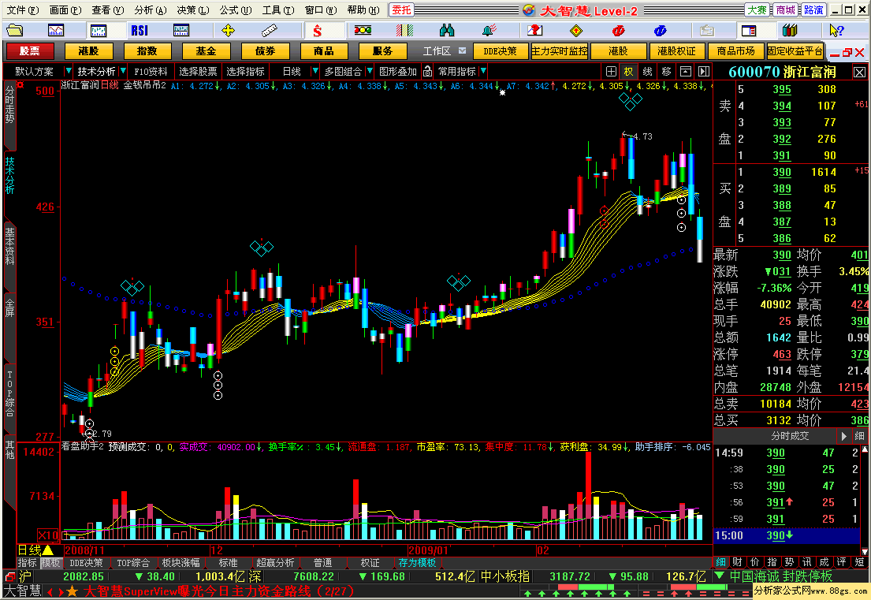Click the left red arrow in the news ticker
Screen dimensions: 871x600
coord(50,591)
